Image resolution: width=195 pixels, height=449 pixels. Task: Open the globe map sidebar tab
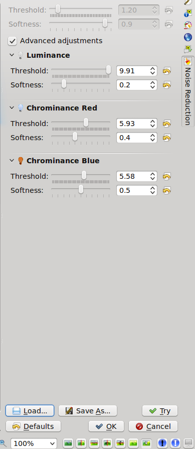(188, 37)
